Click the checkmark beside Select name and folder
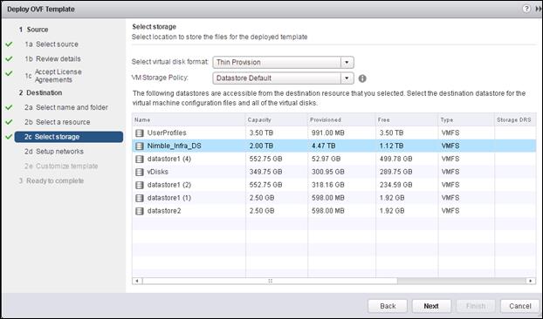Image resolution: width=543 pixels, height=319 pixels. click(x=9, y=107)
